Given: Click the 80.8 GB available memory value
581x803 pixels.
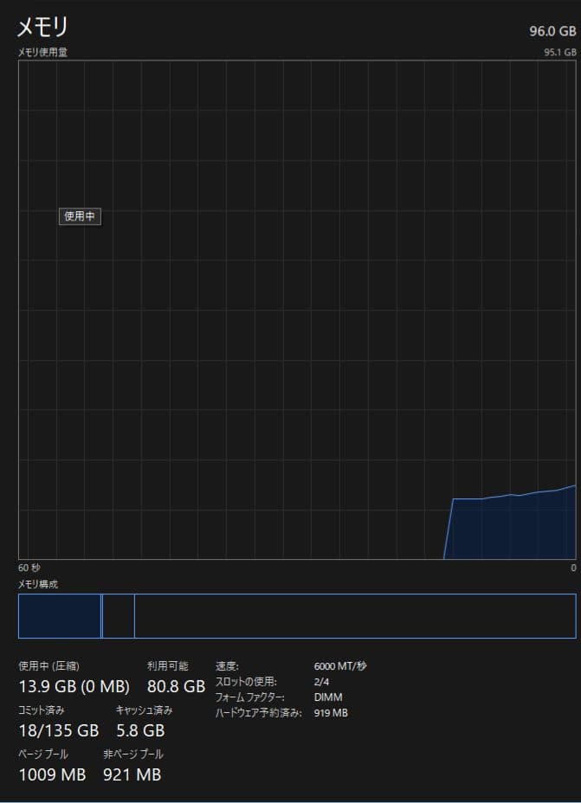Looking at the screenshot, I should (176, 687).
